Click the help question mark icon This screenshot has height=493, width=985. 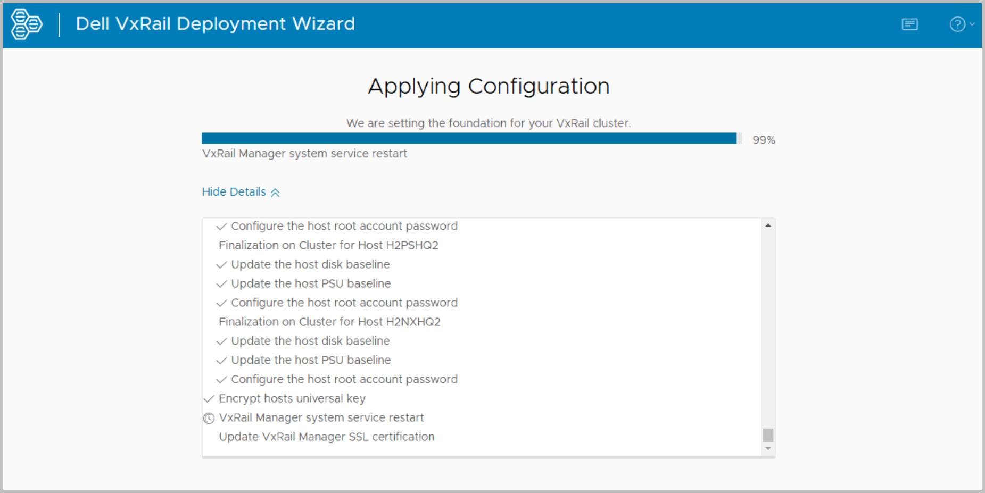click(x=957, y=24)
